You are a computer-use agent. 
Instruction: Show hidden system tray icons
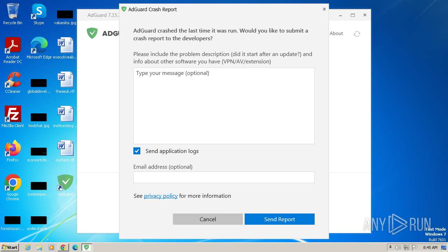[391, 247]
